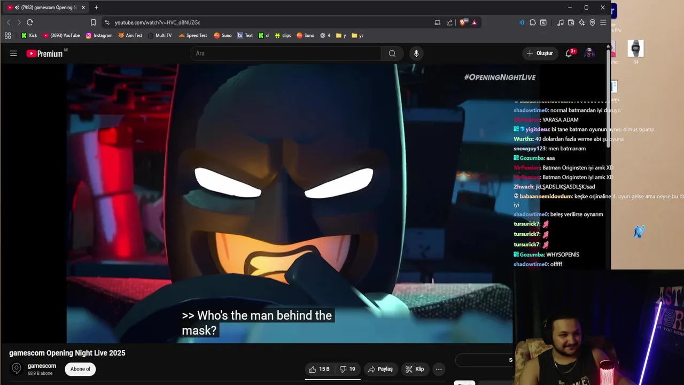
Task: Start voice search with microphone
Action: [x=416, y=53]
